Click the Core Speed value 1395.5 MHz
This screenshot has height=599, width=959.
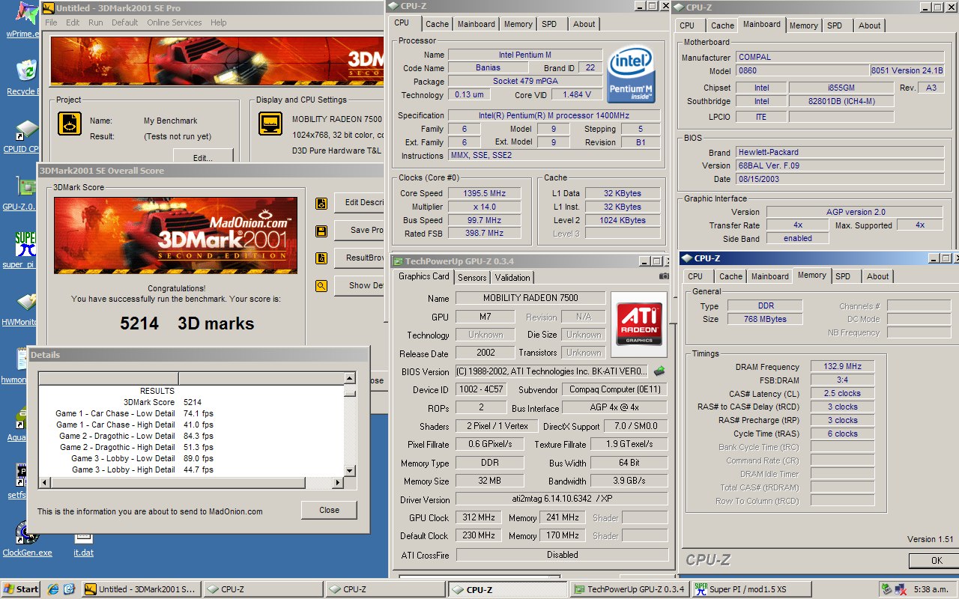point(484,193)
